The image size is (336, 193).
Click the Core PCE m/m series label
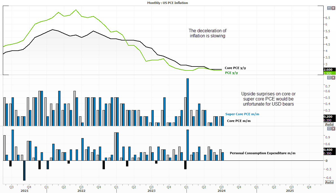click(x=239, y=121)
